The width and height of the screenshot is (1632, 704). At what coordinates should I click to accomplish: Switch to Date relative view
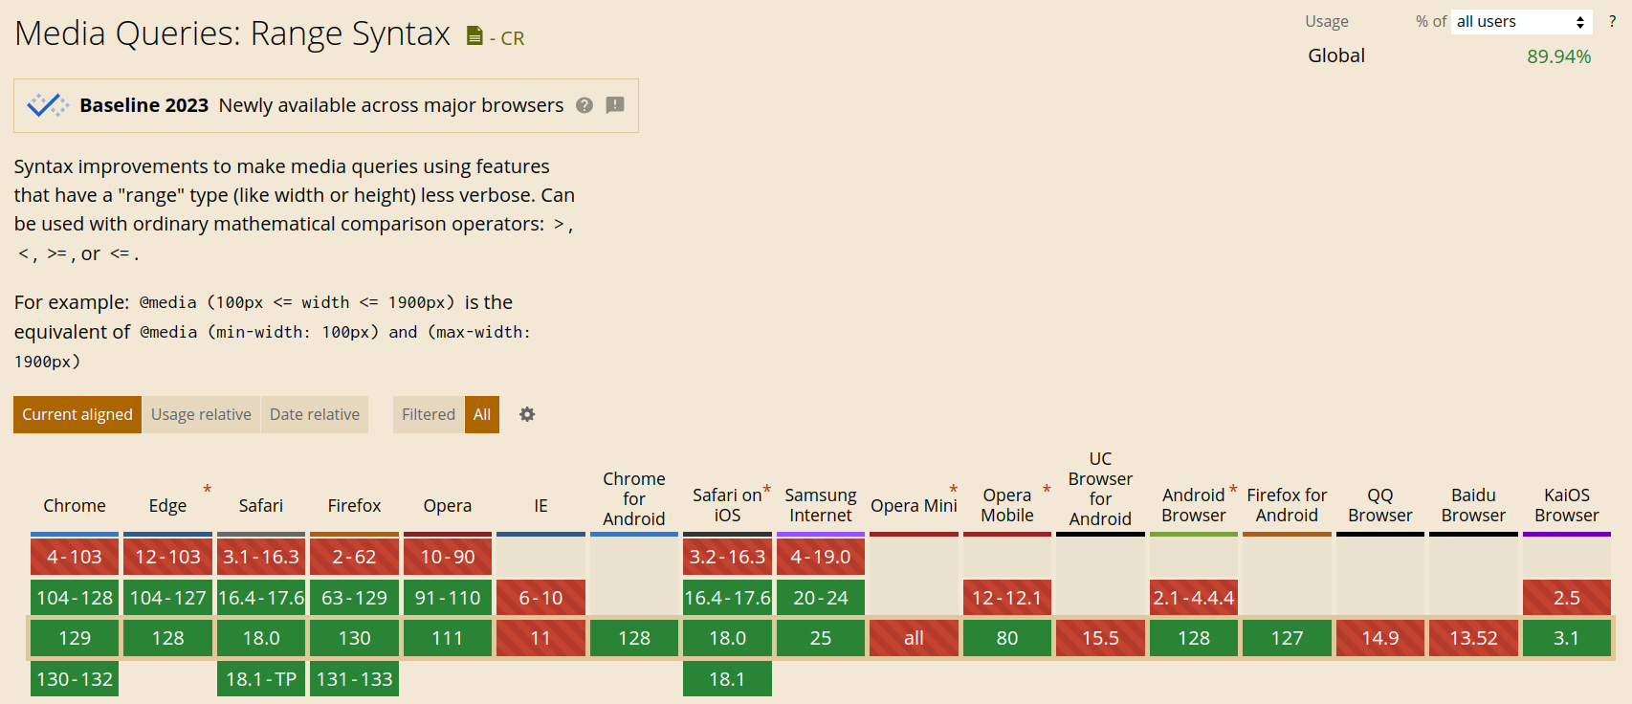315,414
